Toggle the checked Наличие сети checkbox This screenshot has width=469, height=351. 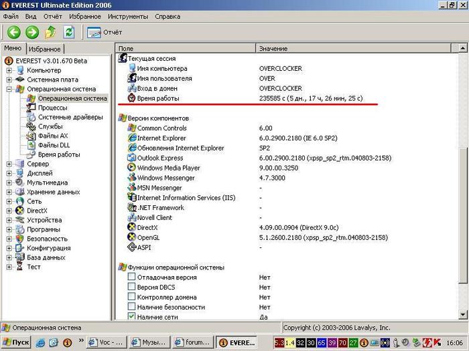(x=131, y=316)
